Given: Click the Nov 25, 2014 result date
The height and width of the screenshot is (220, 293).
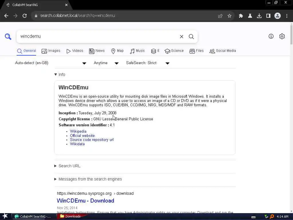Looking at the screenshot, I should click(67, 208).
